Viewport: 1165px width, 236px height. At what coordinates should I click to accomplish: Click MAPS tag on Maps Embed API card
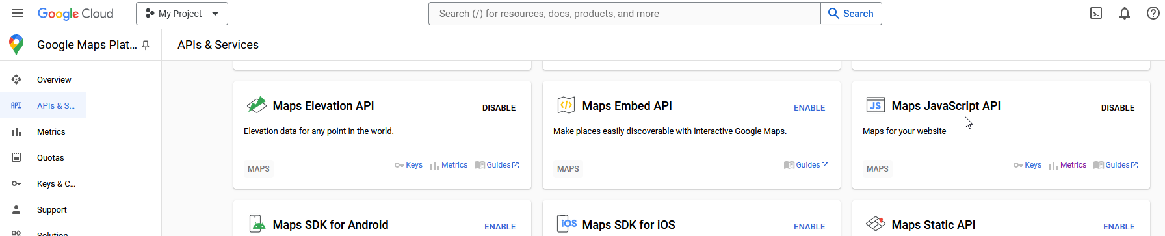click(x=568, y=169)
